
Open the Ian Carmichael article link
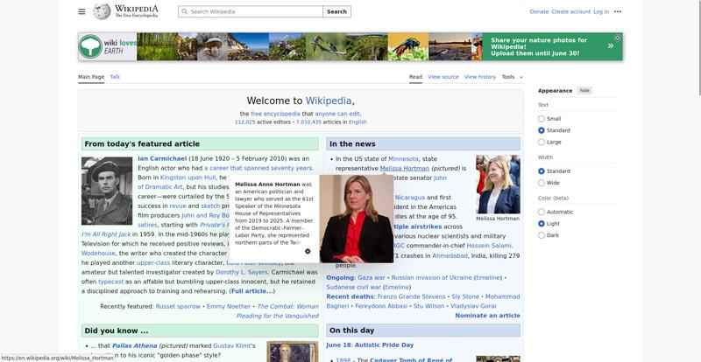[162, 158]
